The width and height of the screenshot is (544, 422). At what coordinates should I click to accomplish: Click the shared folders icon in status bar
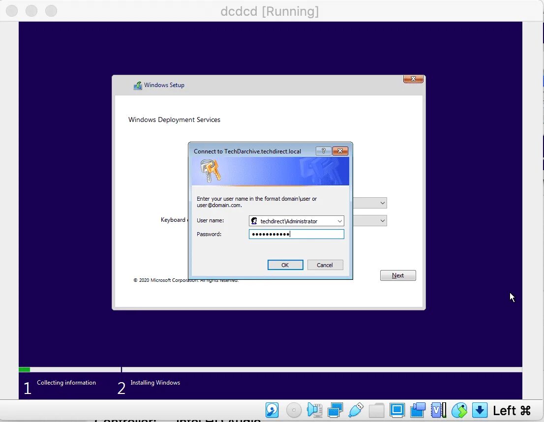point(376,410)
